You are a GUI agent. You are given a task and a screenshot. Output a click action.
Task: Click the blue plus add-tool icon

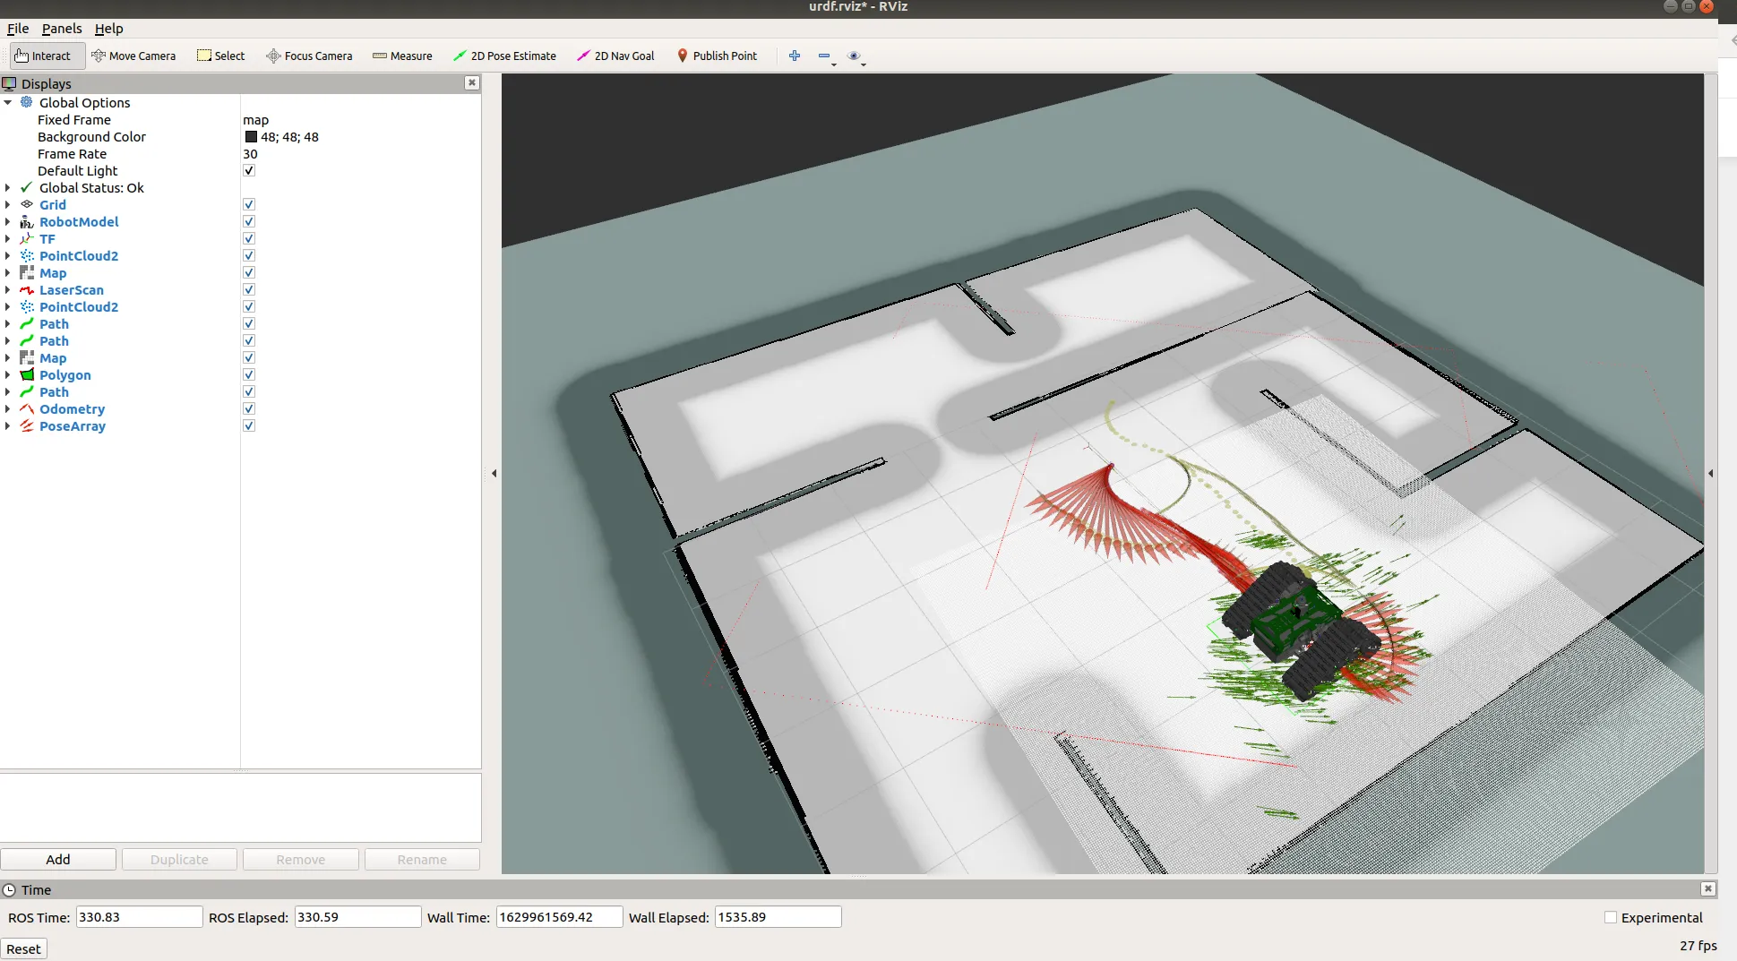[x=795, y=56]
